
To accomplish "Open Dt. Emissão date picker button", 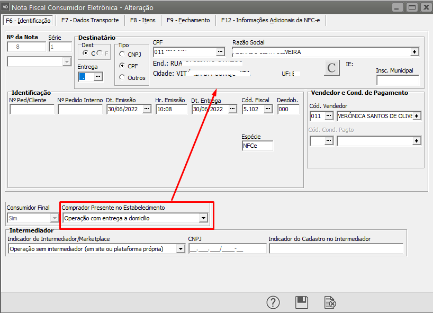I will 147,109.
